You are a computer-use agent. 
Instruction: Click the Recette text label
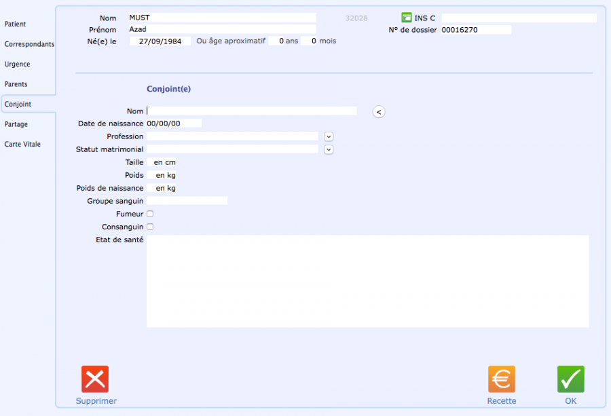(x=502, y=401)
